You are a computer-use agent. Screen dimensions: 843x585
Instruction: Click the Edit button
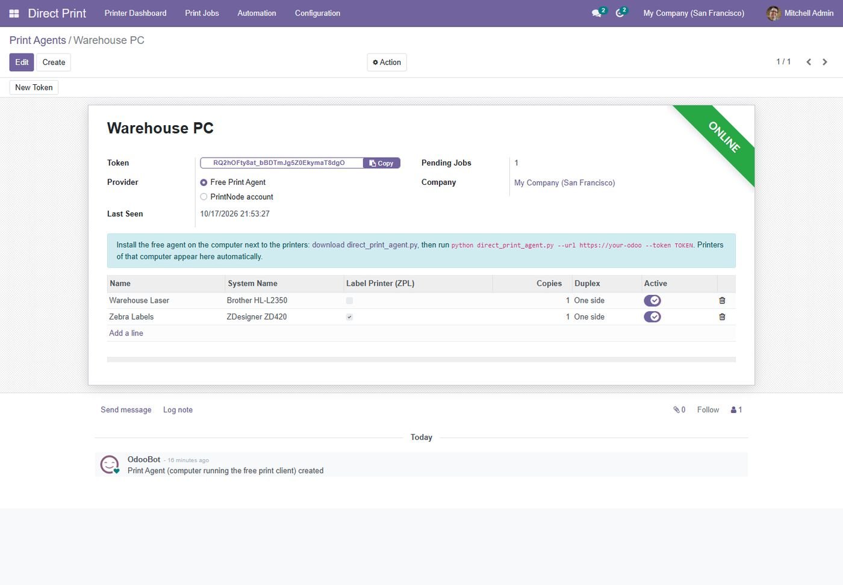(22, 63)
